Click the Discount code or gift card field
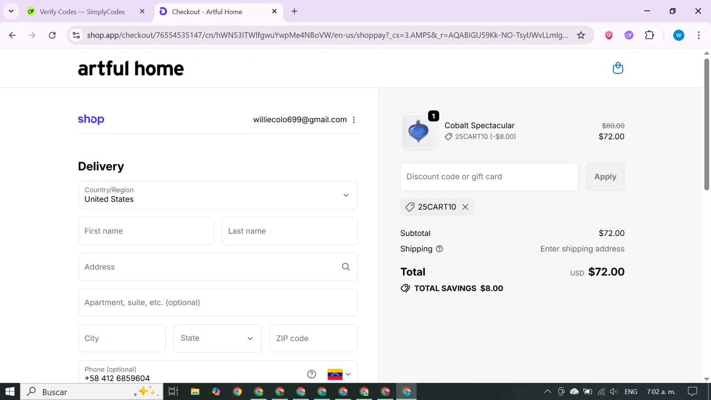Viewport: 711px width, 400px height. click(x=489, y=177)
